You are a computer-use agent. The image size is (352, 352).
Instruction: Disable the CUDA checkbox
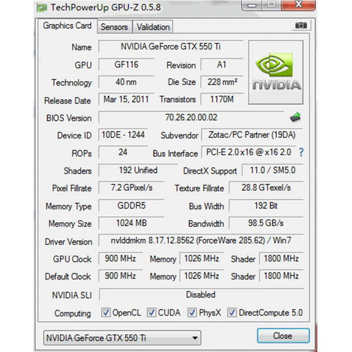(151, 312)
